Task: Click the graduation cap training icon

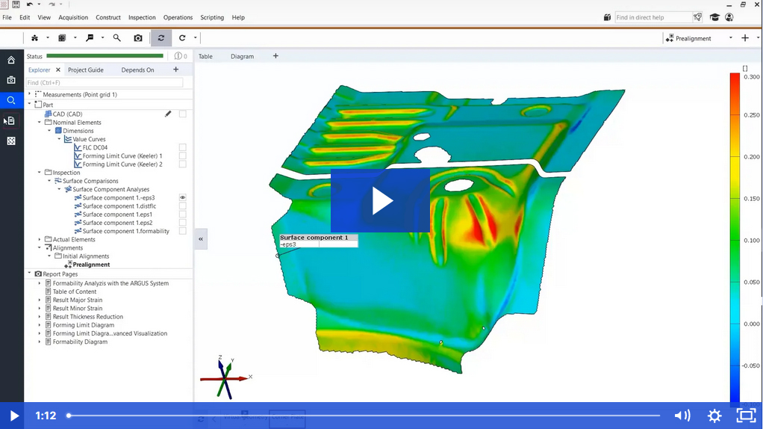Action: 714,17
